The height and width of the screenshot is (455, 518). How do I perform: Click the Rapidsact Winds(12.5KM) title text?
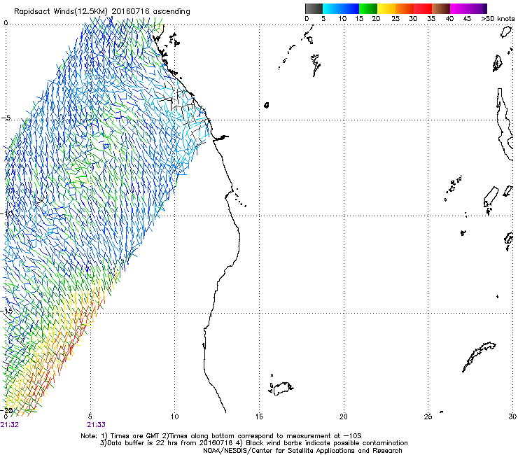pyautogui.click(x=101, y=12)
